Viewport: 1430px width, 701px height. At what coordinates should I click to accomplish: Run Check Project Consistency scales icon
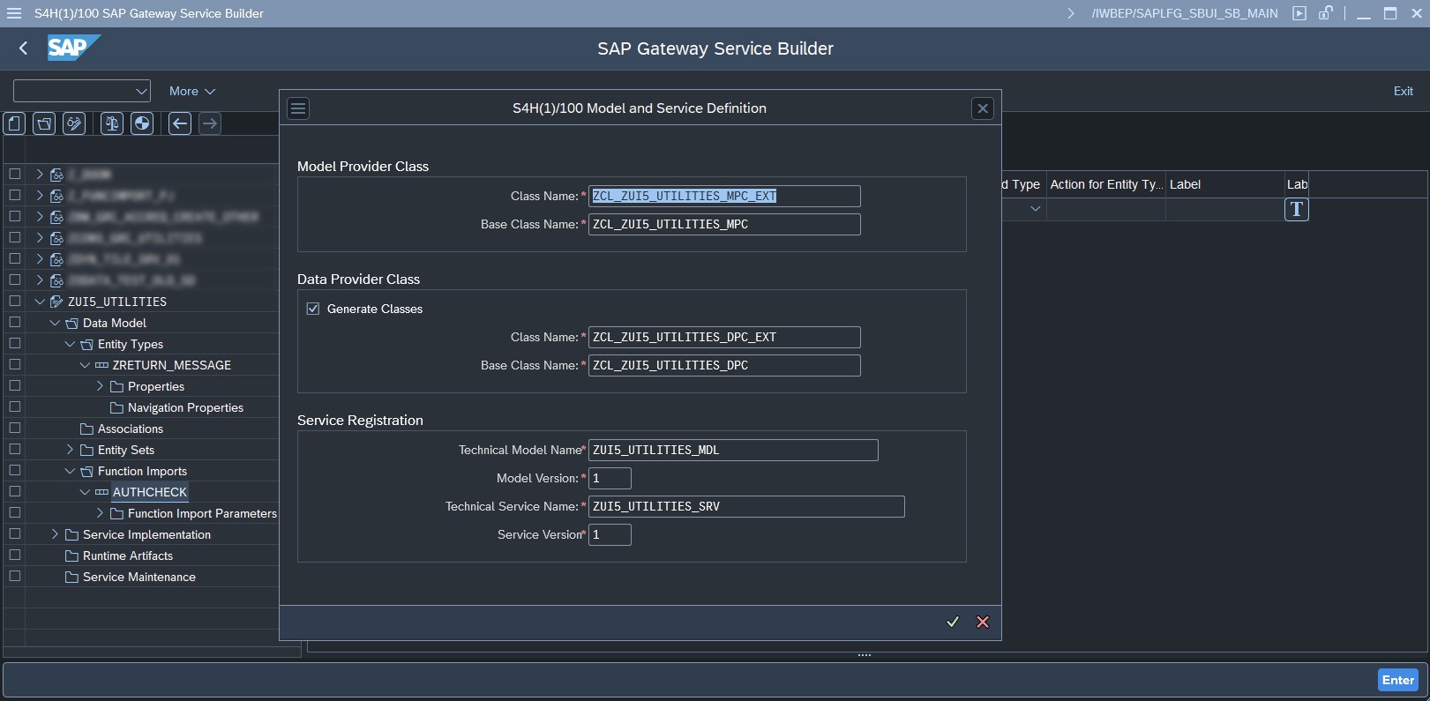(112, 123)
